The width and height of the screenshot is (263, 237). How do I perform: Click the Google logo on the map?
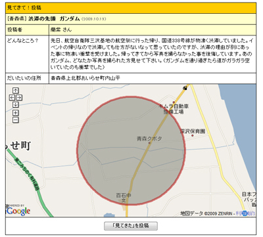pos(18,211)
